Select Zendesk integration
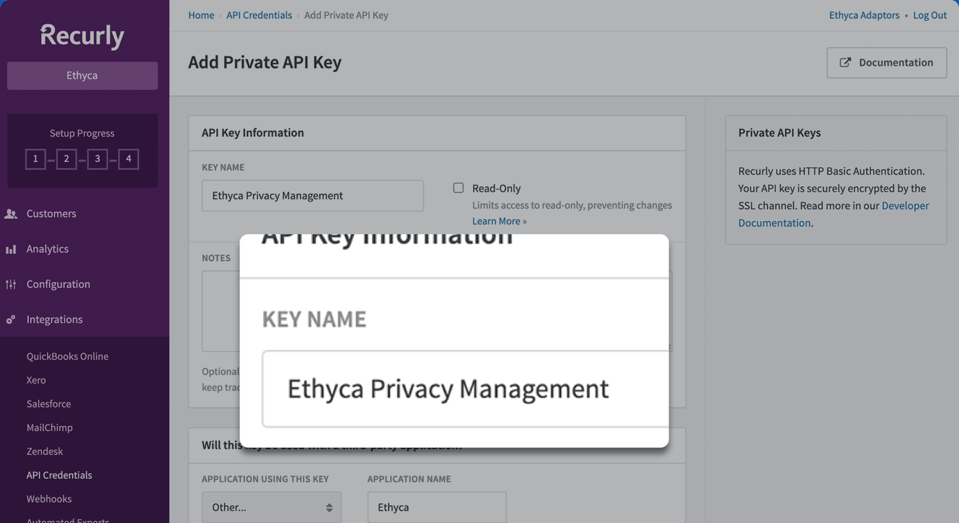 click(x=45, y=451)
